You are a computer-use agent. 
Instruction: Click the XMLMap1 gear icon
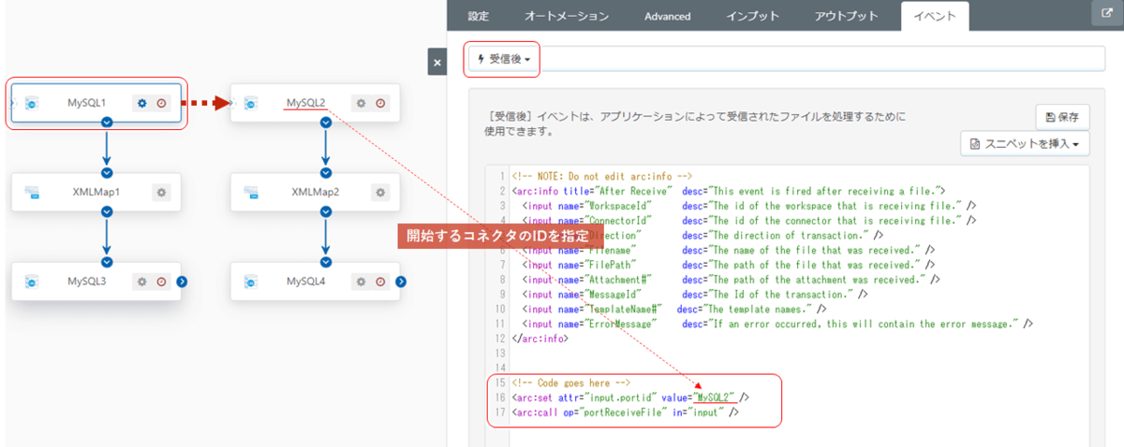tap(161, 192)
